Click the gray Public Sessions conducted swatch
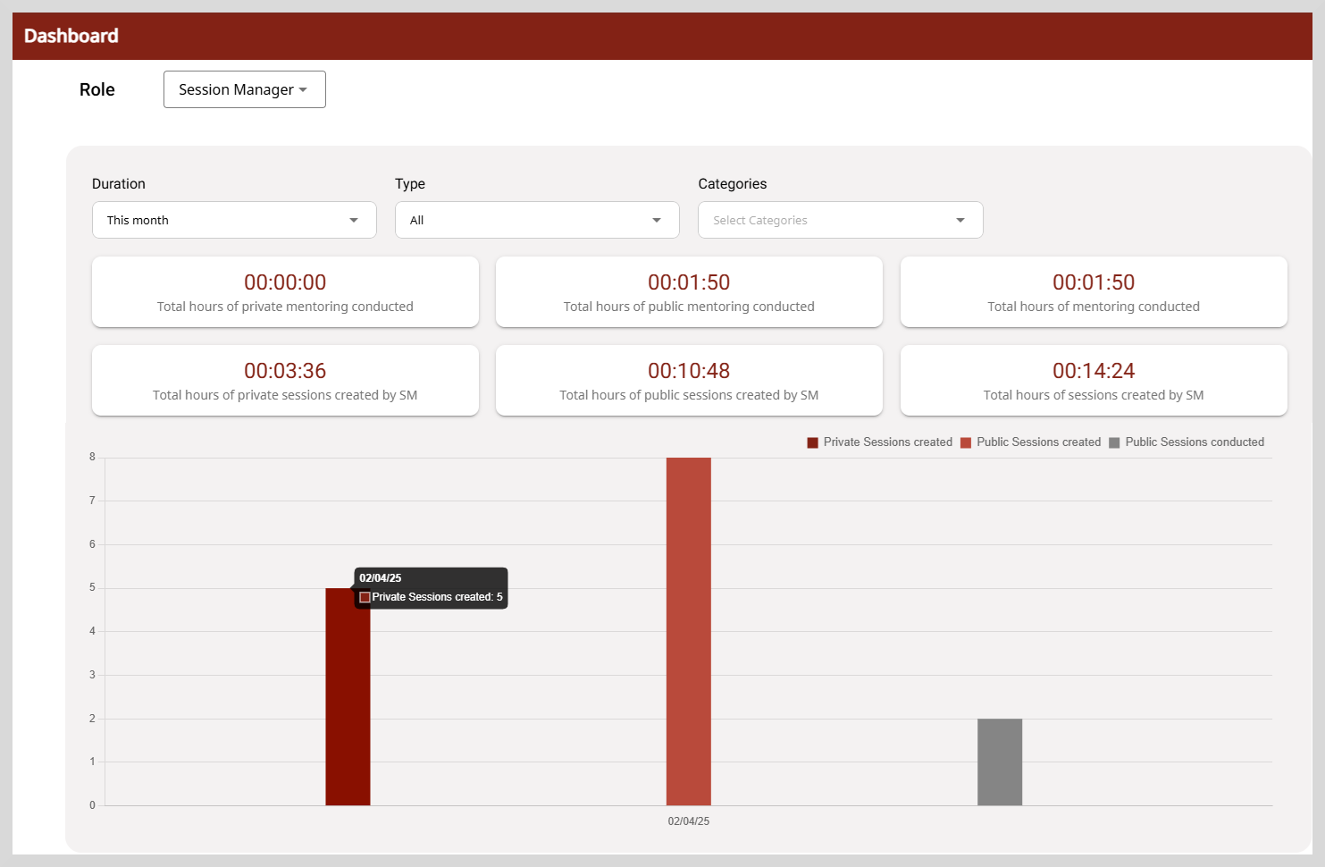Viewport: 1325px width, 867px height. [x=1114, y=442]
